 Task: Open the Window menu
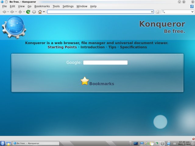pos(82,6)
